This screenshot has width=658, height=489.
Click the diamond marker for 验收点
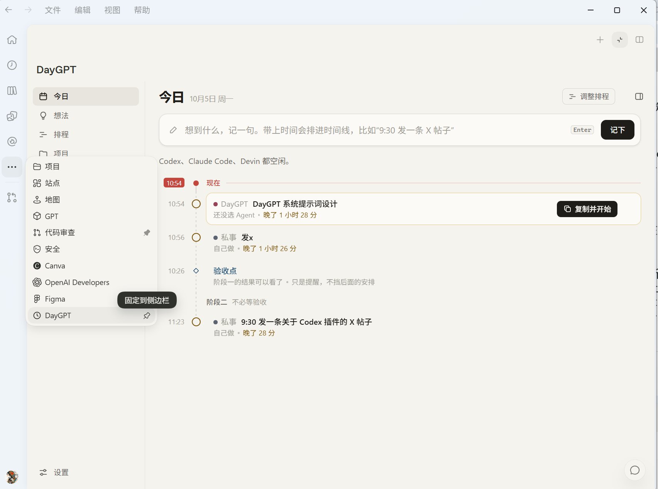coord(196,271)
